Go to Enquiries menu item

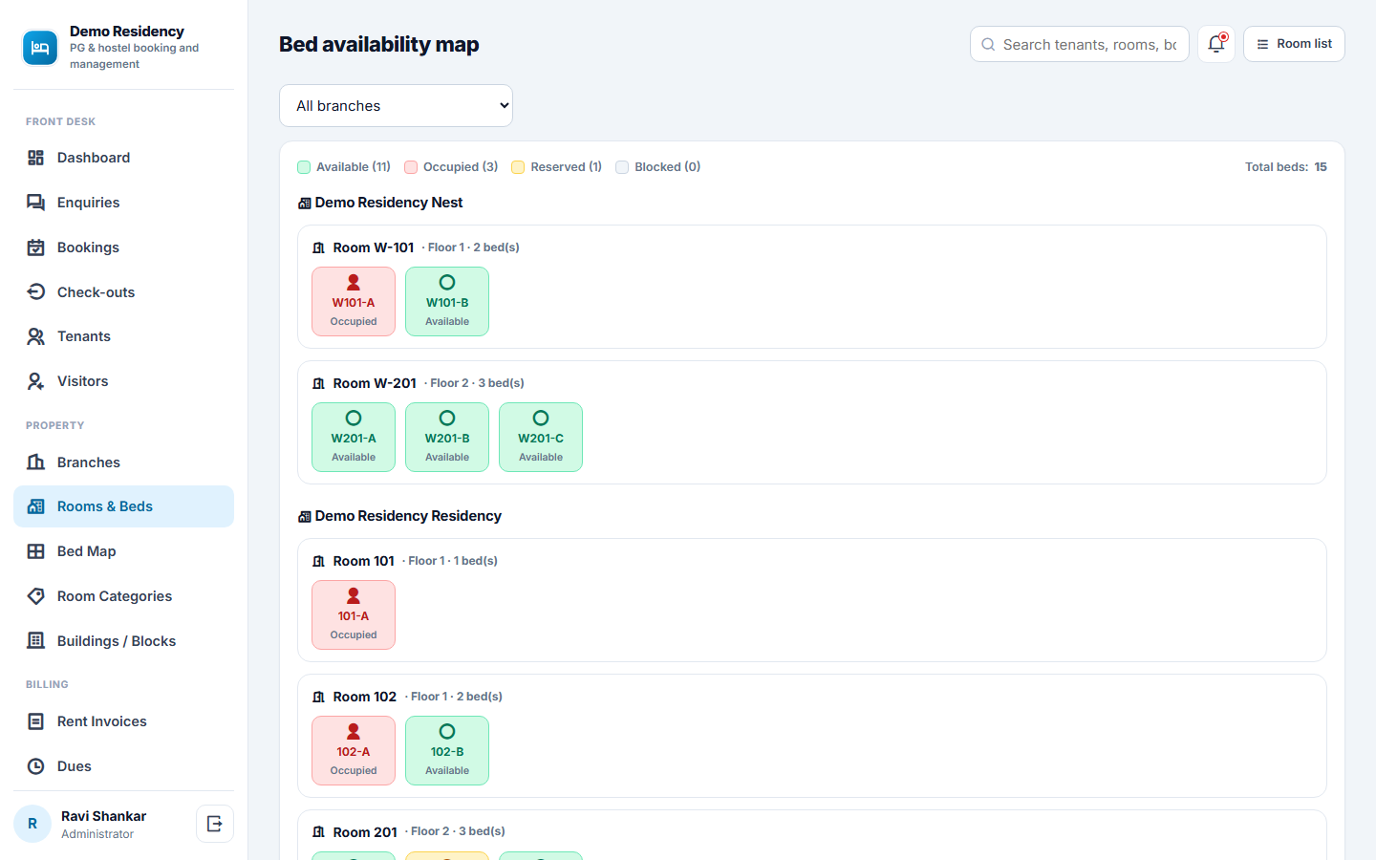tap(123, 203)
